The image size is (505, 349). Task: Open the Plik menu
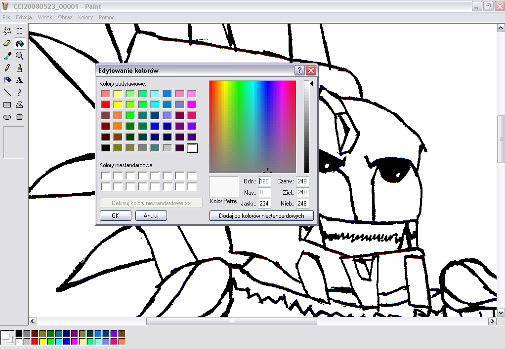6,17
